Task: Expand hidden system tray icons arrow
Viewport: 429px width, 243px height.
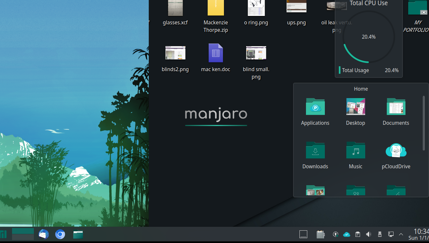Action: pyautogui.click(x=401, y=234)
